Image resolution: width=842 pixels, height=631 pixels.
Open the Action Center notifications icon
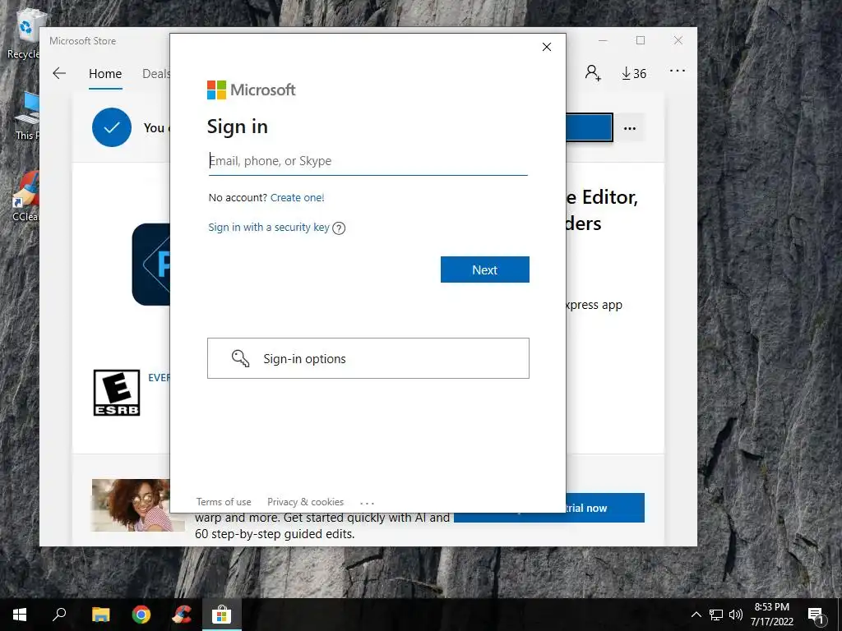(816, 615)
